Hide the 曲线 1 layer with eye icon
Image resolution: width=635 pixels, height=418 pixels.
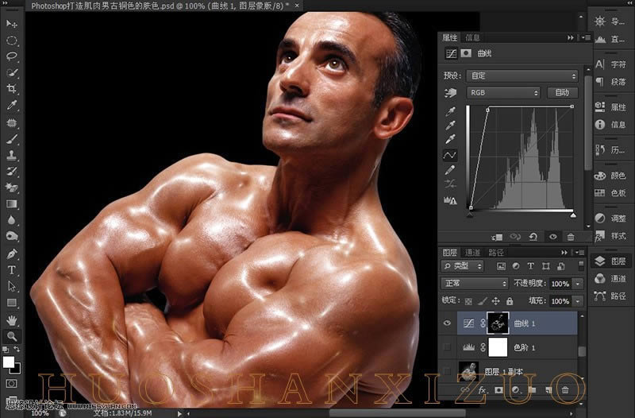pyautogui.click(x=448, y=323)
